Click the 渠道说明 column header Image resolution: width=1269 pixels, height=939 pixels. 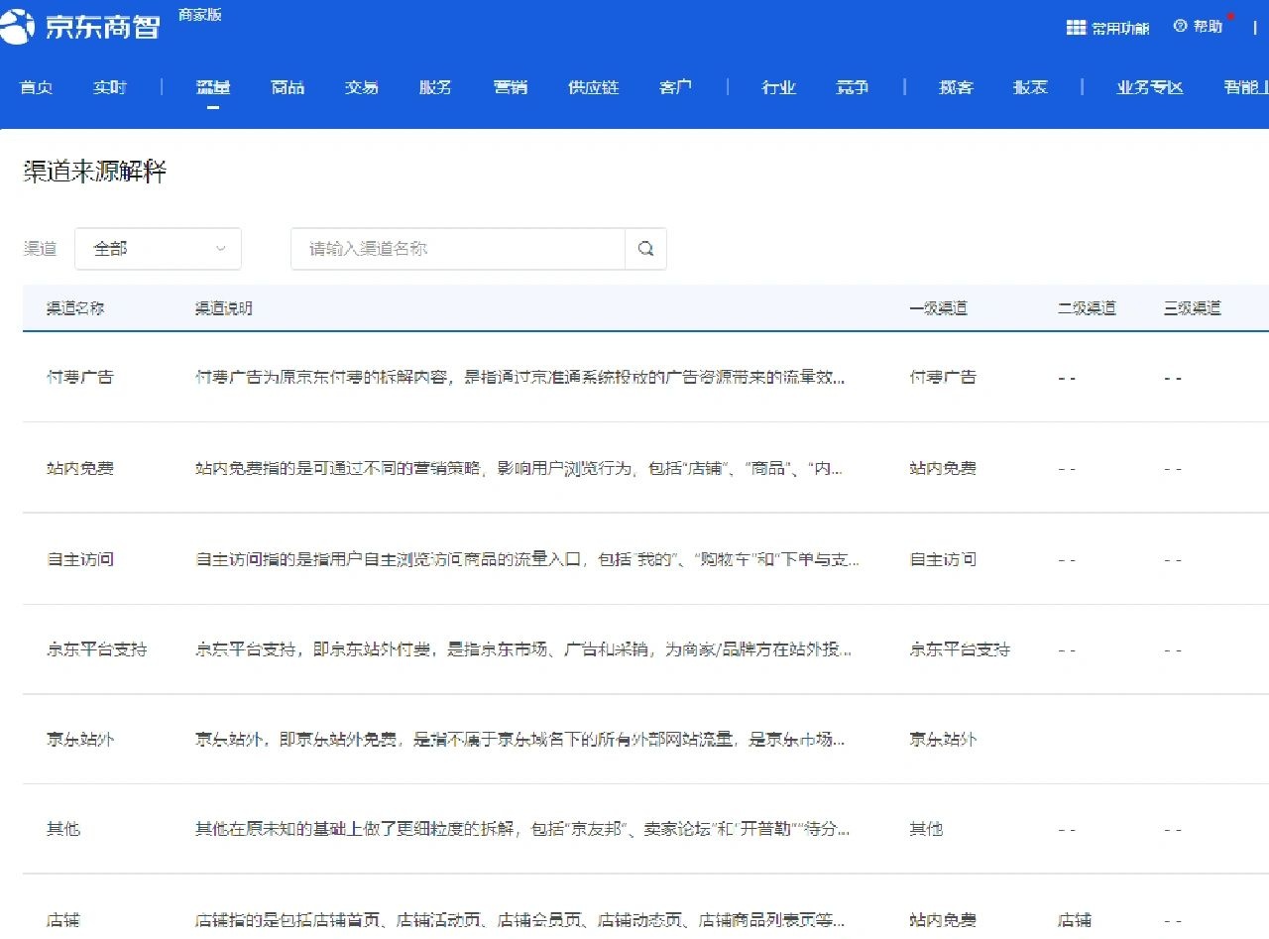(224, 308)
